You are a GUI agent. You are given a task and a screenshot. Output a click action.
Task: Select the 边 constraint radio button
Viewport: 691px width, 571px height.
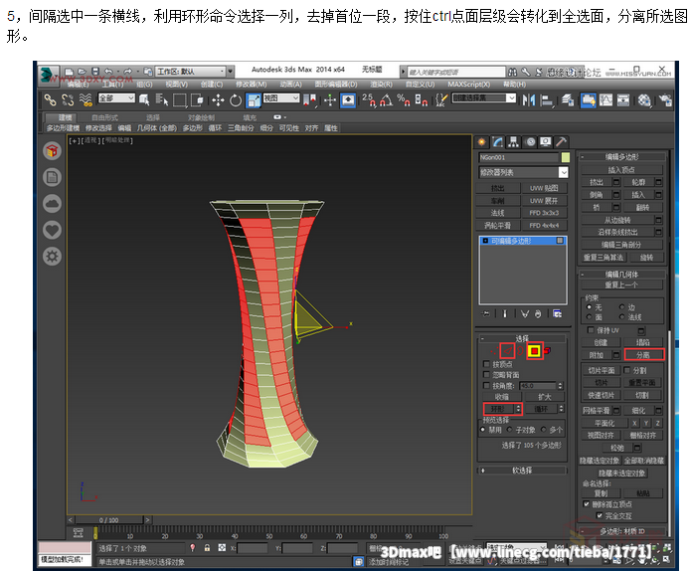click(621, 306)
